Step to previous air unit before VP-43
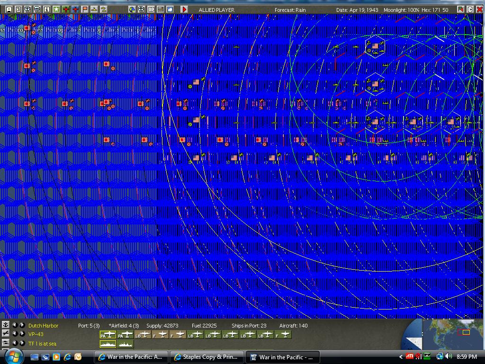The height and width of the screenshot is (364, 485). click(15, 334)
